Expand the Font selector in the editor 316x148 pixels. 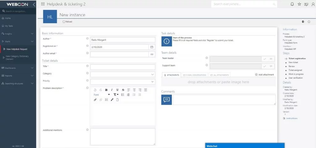[102, 95]
